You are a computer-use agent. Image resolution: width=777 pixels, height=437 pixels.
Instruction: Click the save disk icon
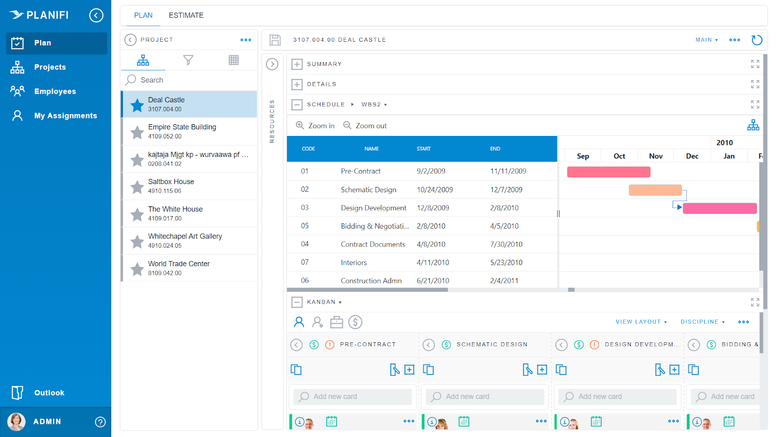click(x=275, y=40)
